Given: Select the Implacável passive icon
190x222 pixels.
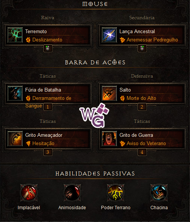Looking at the screenshot, I should [x=29, y=193].
